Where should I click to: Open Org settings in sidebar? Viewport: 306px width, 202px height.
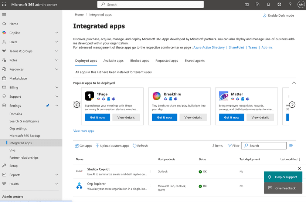coord(18,128)
